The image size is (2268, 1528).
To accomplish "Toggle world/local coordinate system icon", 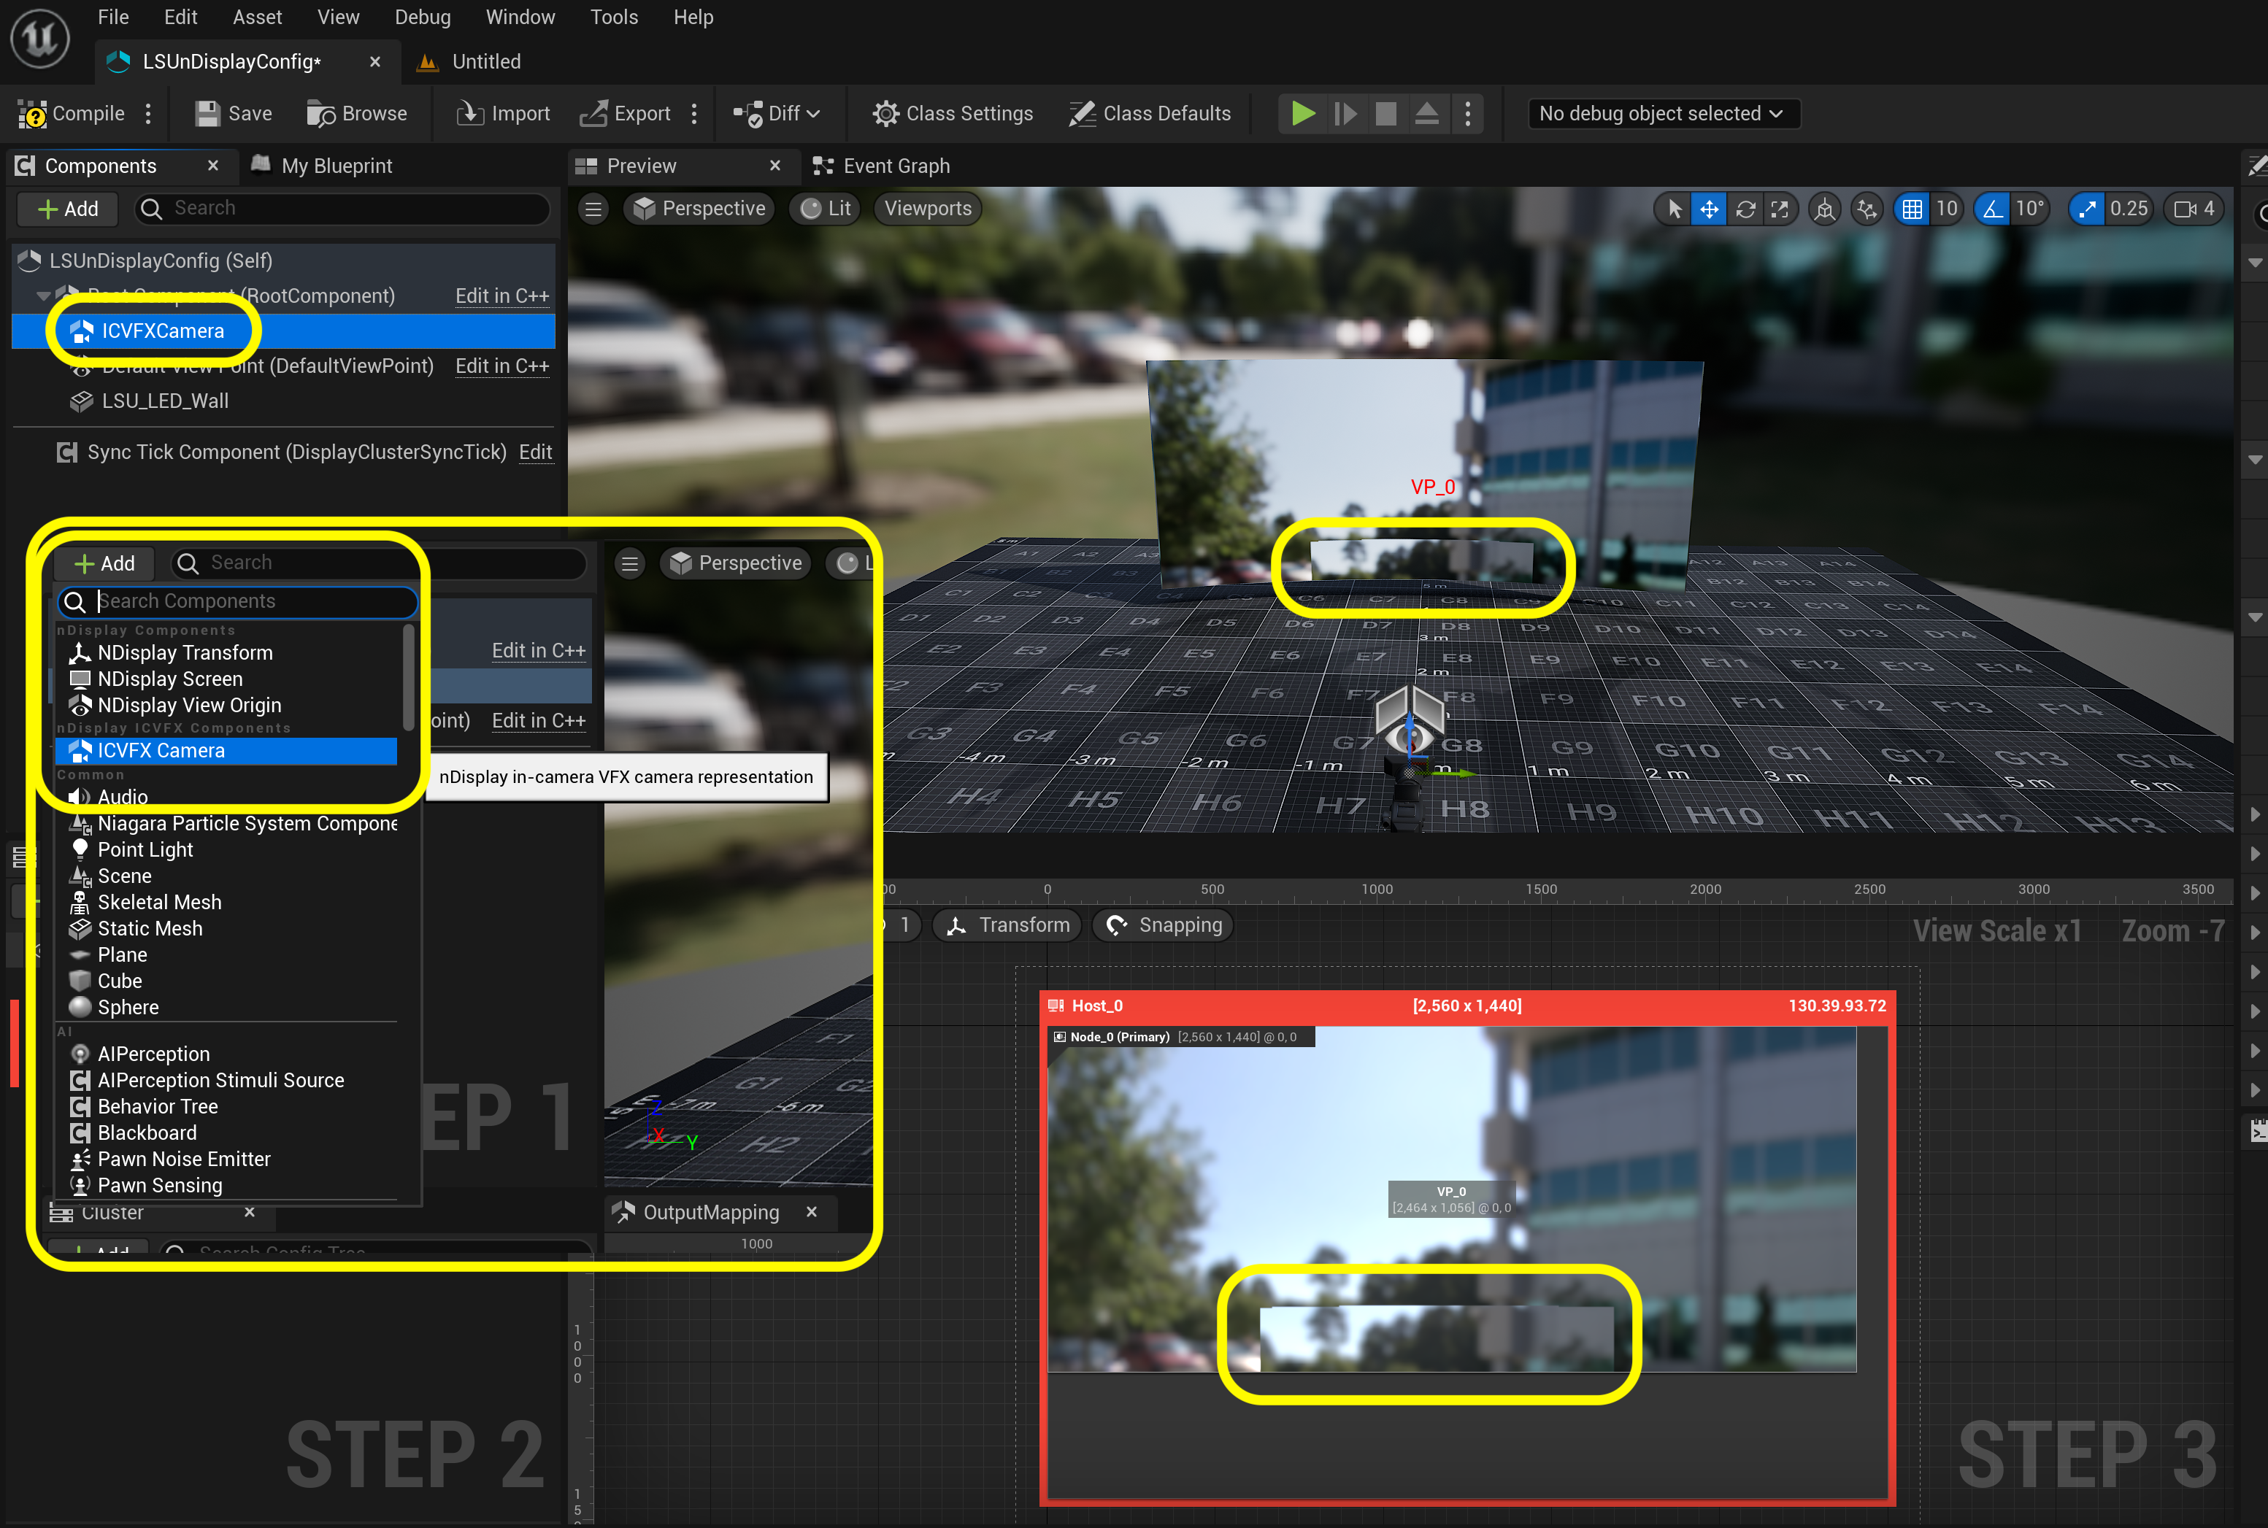I will click(1824, 209).
